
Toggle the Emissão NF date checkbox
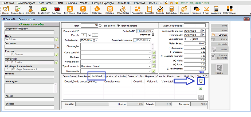pyautogui.click(x=139, y=31)
